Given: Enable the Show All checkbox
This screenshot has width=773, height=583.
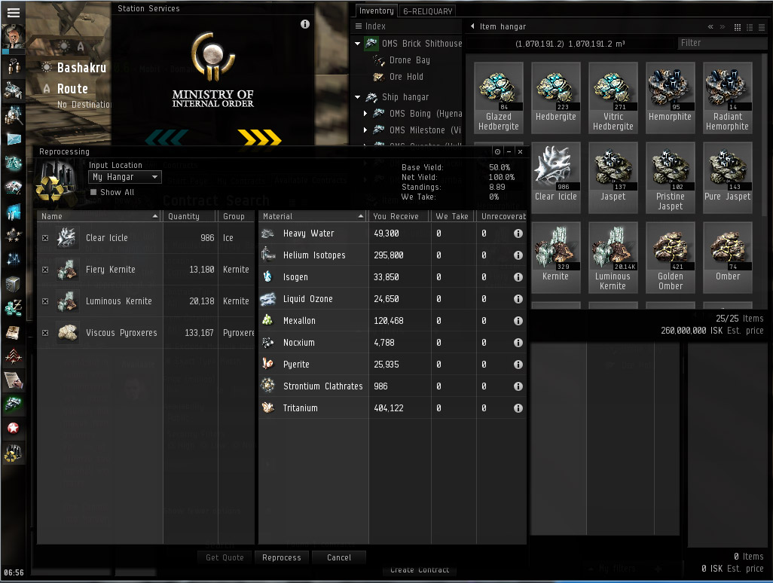Looking at the screenshot, I should (93, 192).
